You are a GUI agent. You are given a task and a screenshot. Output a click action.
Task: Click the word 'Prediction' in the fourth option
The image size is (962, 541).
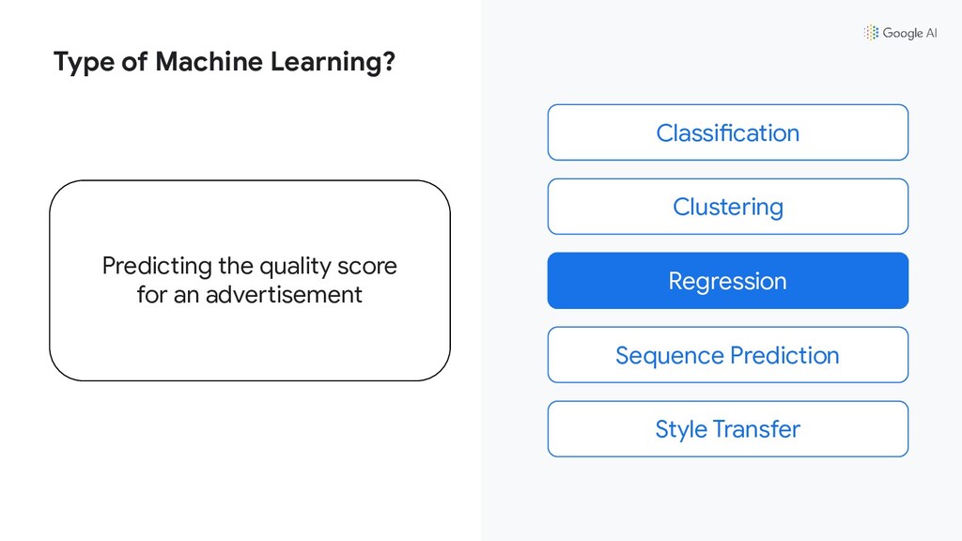tap(784, 355)
